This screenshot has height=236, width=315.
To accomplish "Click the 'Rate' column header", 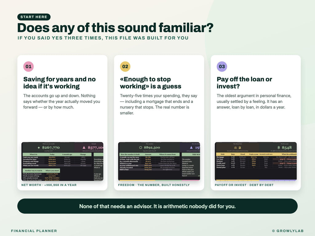I will [233, 154].
